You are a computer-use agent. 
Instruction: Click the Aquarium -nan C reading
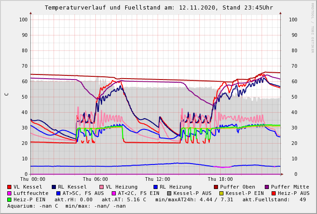coord(33,206)
